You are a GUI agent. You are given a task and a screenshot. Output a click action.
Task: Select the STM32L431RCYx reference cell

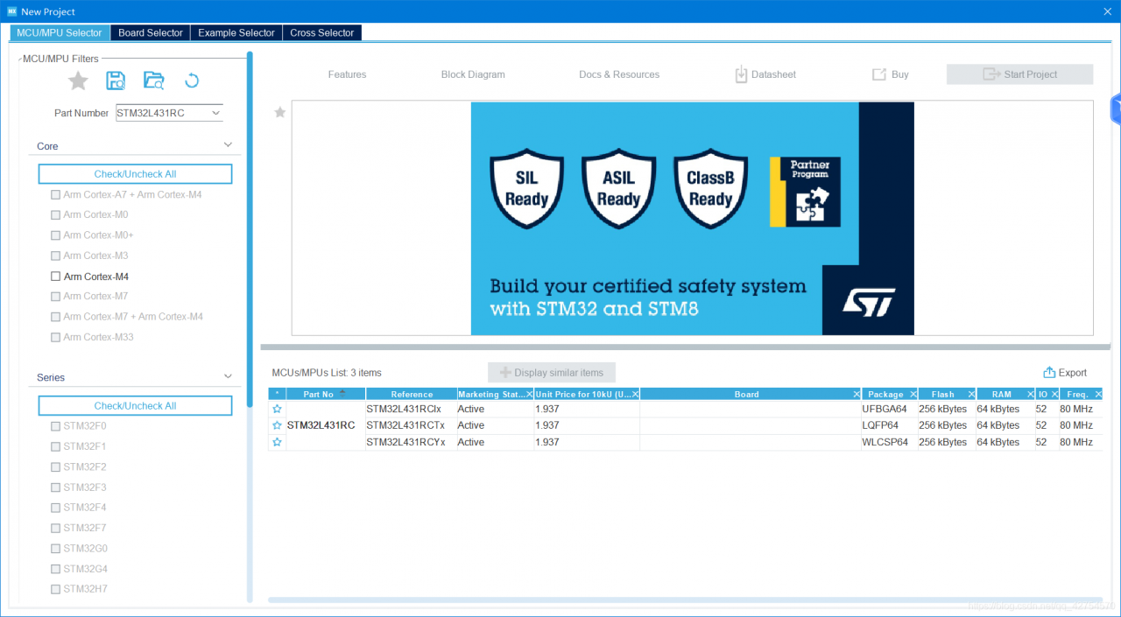[411, 442]
